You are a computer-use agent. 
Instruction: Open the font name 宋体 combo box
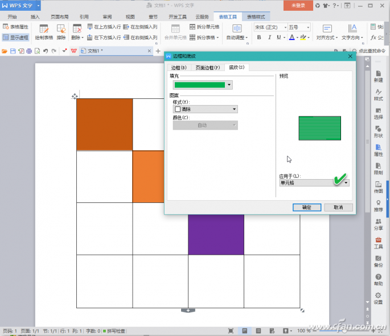(x=270, y=27)
